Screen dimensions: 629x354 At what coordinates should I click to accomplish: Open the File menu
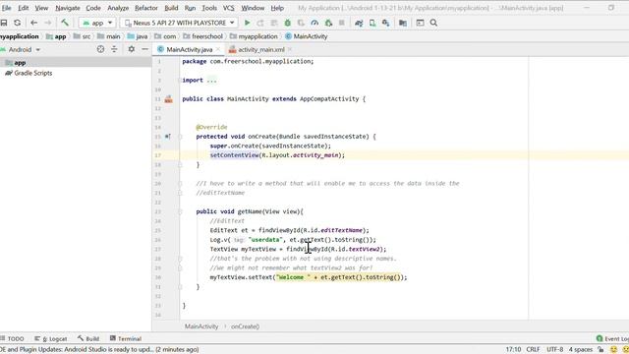click(7, 8)
